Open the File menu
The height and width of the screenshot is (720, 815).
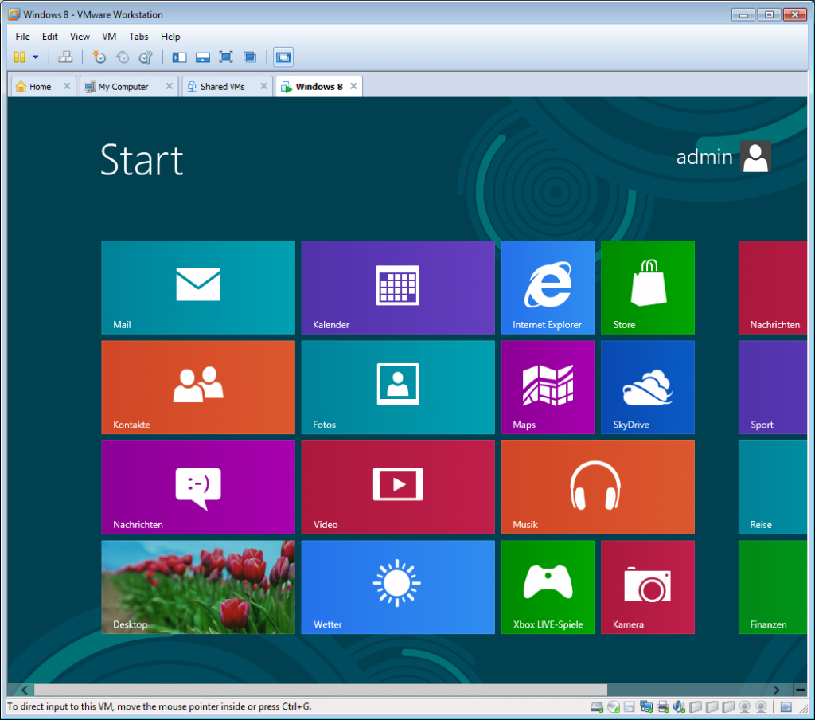[22, 37]
